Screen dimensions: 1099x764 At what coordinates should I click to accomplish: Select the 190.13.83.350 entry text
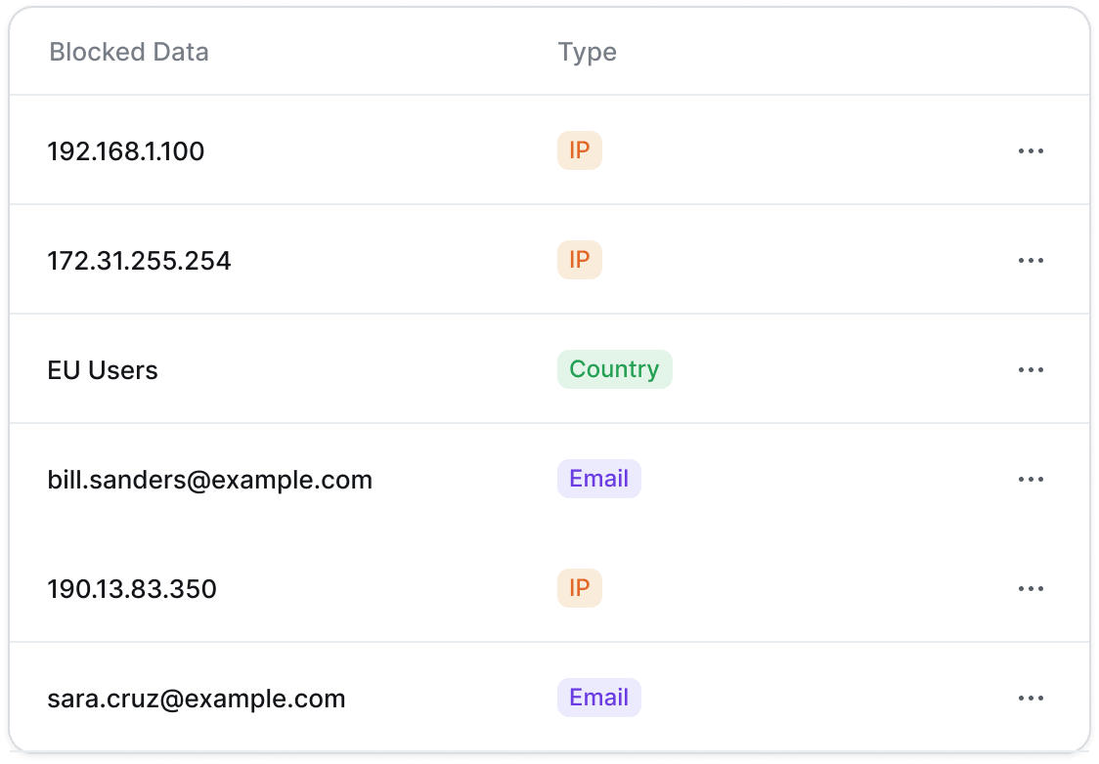(132, 589)
